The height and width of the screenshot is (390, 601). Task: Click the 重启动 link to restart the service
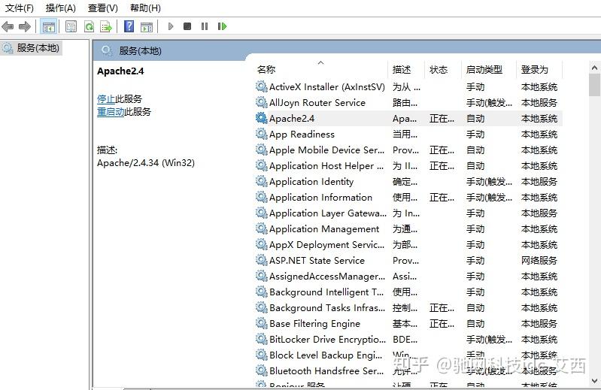click(x=111, y=112)
